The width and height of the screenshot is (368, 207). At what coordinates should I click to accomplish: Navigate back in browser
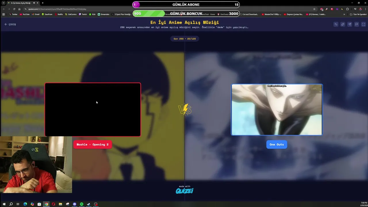[x=4, y=9]
